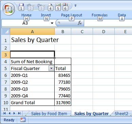The height and width of the screenshot is (124, 132).
Task: Click the Total header cell
Action: click(x=63, y=68)
